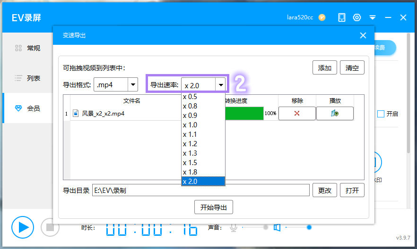Select speed x 1.3 from the list
The width and height of the screenshot is (417, 249).
[203, 153]
